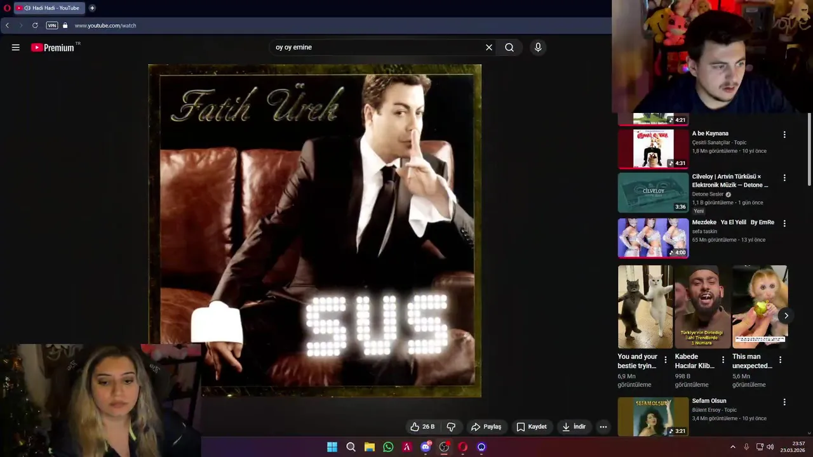Visit the 'sefa taskin' channel name

(x=704, y=232)
